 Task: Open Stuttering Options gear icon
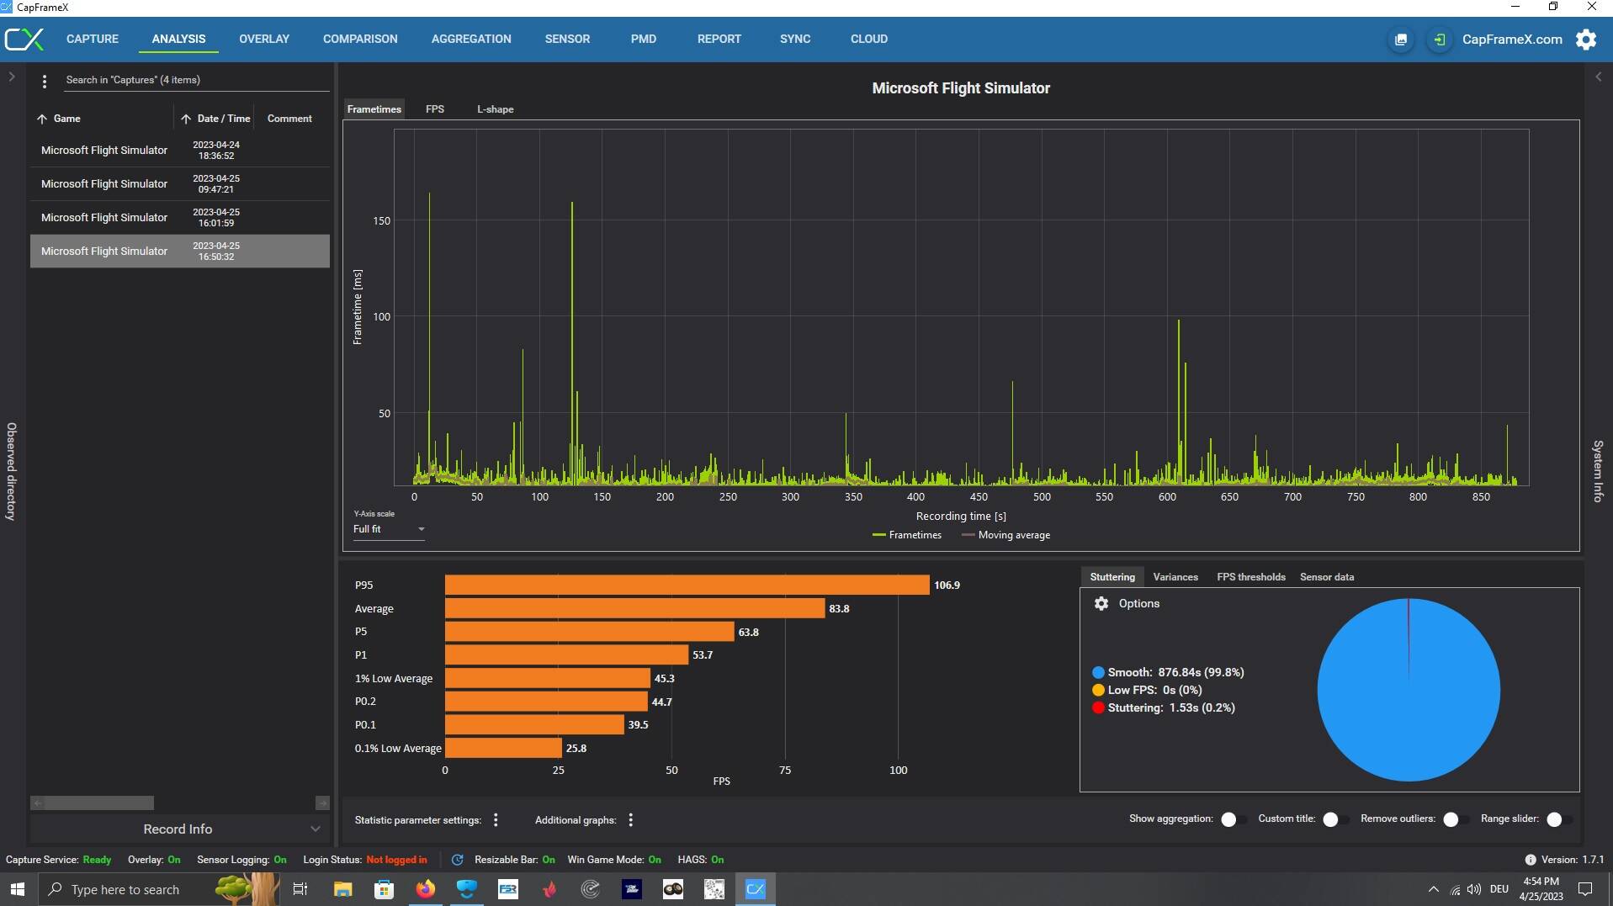(x=1101, y=604)
